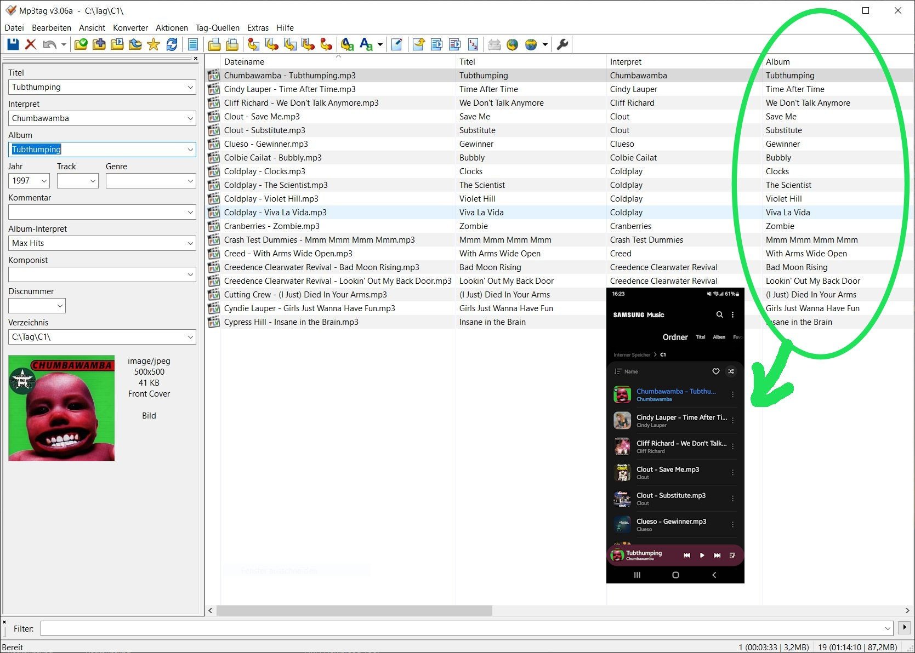
Task: Expand the Jahr 1997 dropdown
Action: pyautogui.click(x=44, y=181)
